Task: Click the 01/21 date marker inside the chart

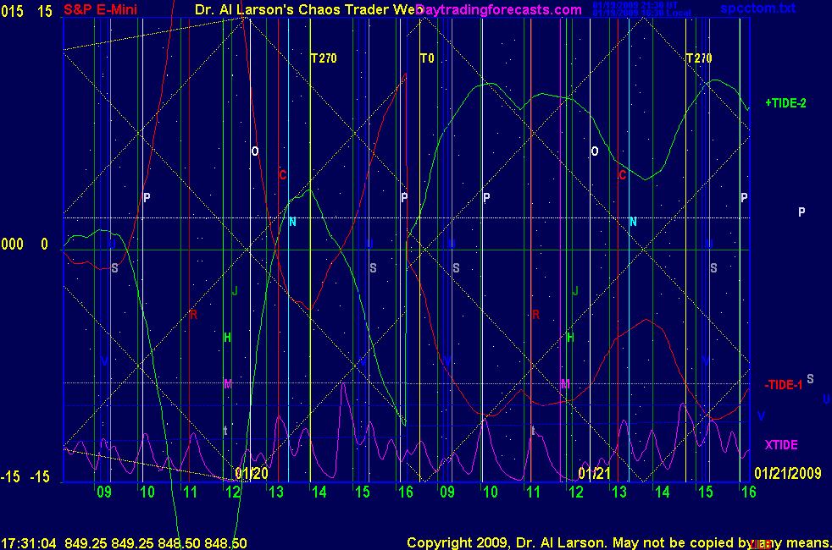Action: coord(594,473)
